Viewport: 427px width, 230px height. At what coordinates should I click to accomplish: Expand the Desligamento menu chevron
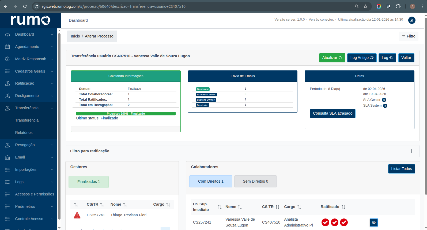tap(52, 96)
